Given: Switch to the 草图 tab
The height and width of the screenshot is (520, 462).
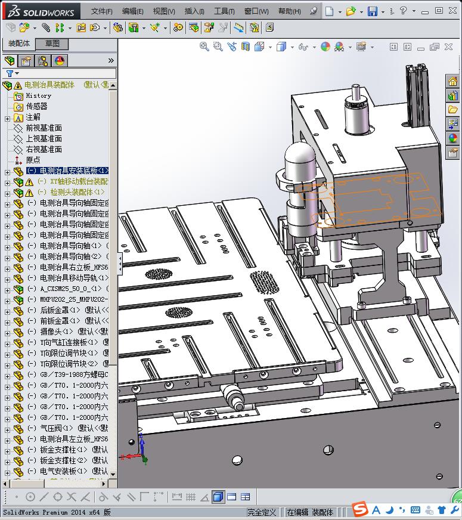Looking at the screenshot, I should (x=52, y=44).
